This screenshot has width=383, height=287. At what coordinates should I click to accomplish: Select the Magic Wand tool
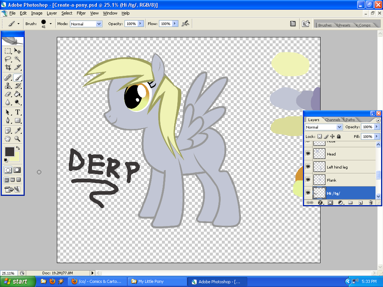[17, 59]
